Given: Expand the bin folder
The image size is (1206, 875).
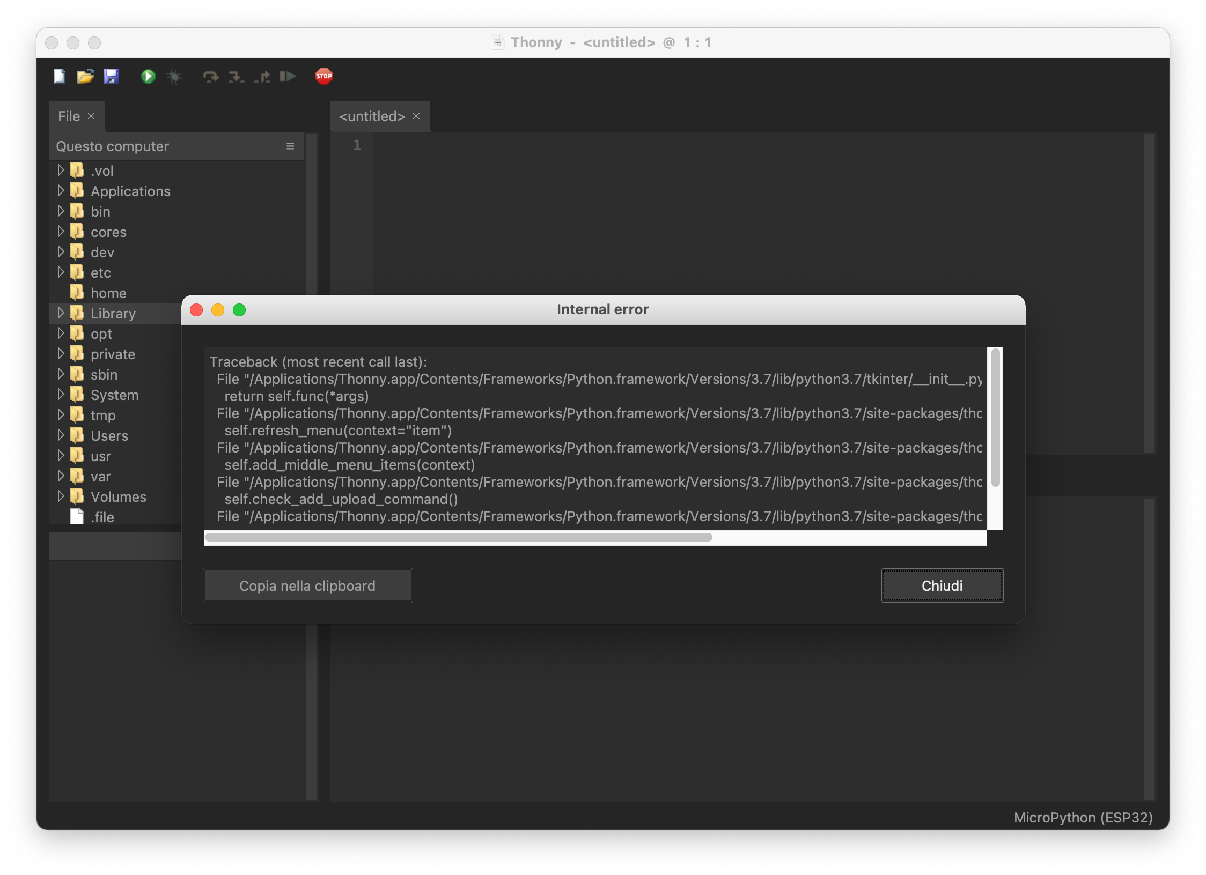Looking at the screenshot, I should [x=61, y=211].
